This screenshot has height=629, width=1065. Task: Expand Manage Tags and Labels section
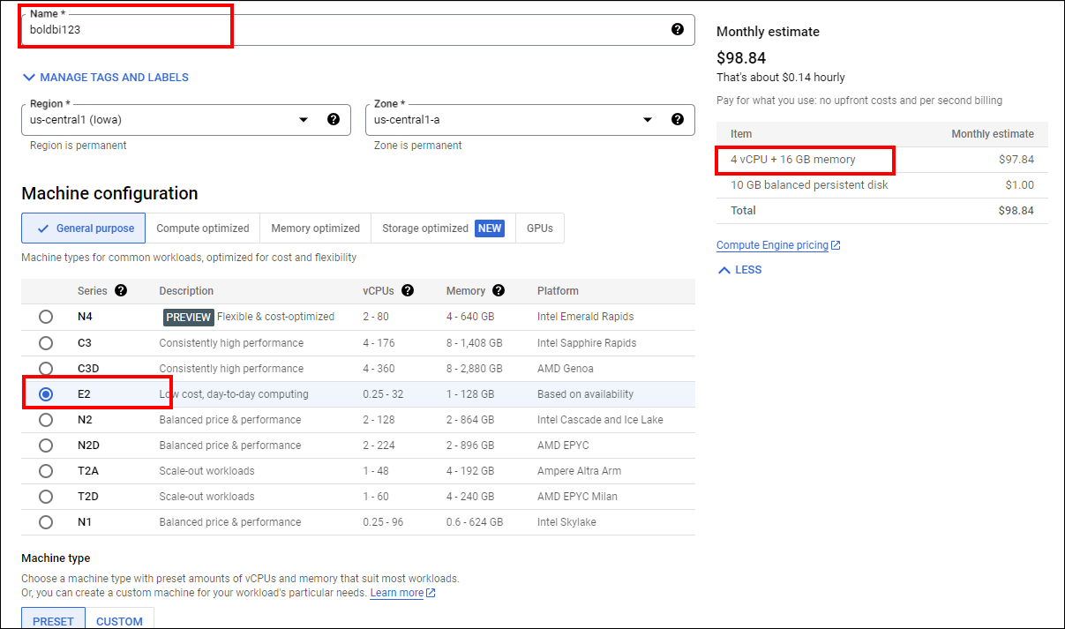click(106, 78)
